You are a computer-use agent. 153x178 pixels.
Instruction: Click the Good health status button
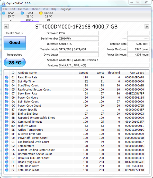point(15,43)
